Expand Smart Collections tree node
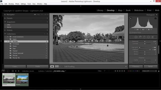The image size is (161, 90). [8, 37]
